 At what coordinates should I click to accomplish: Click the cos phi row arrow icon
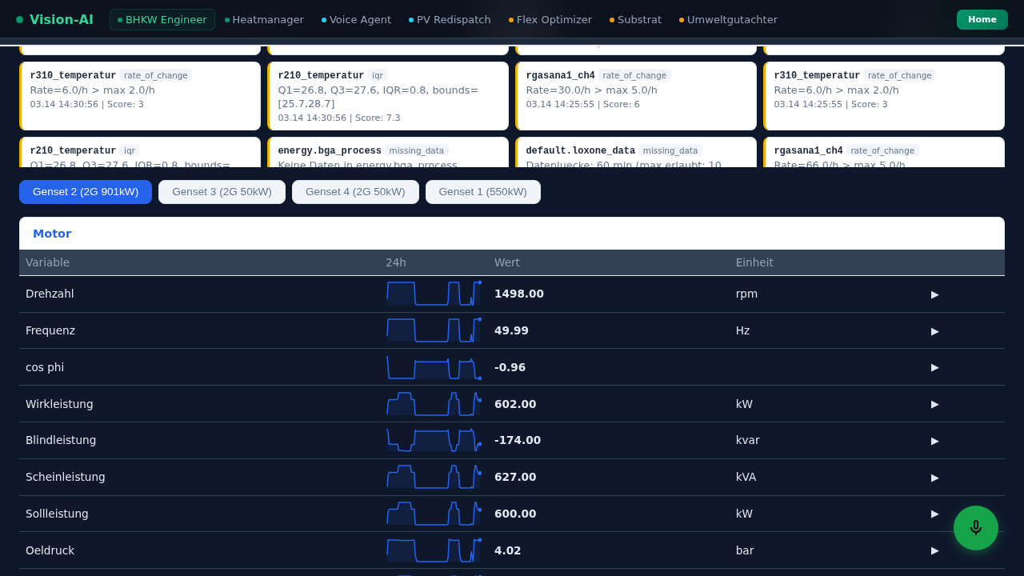pos(934,368)
